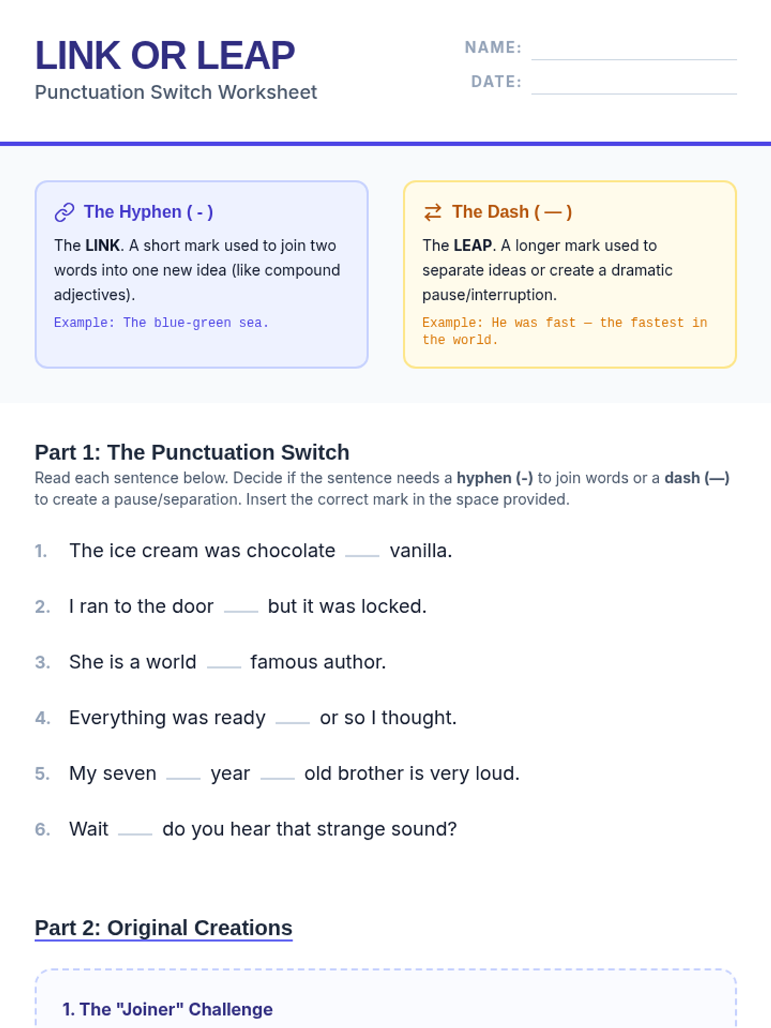
Task: Click the LINK OR LEAP title
Action: tap(165, 55)
